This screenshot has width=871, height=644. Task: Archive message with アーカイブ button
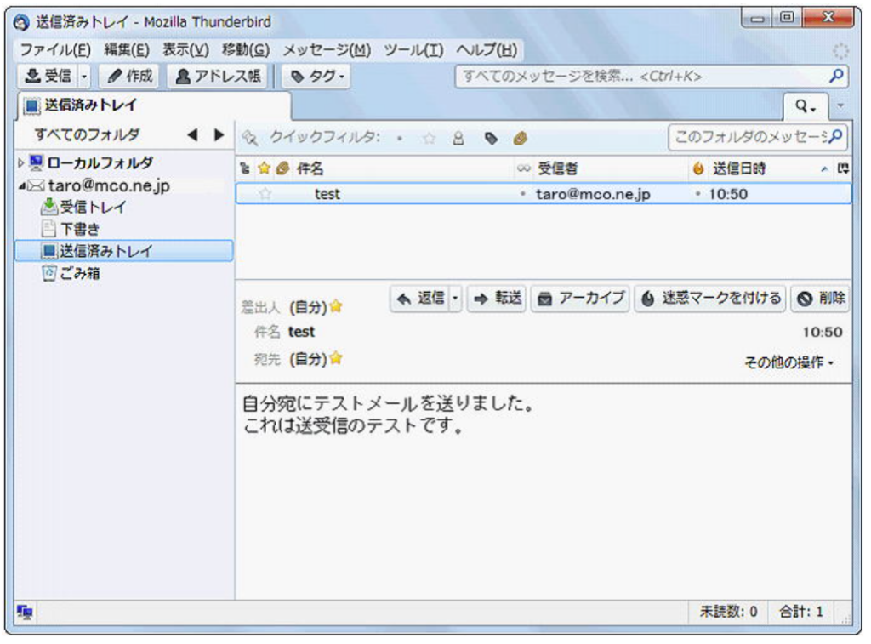pos(580,299)
